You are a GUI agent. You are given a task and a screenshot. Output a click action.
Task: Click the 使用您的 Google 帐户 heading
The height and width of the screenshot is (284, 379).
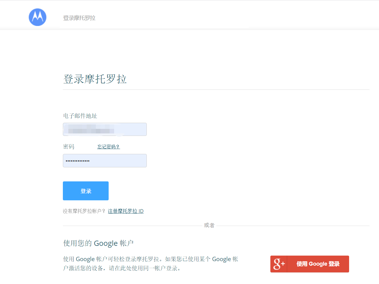point(98,243)
